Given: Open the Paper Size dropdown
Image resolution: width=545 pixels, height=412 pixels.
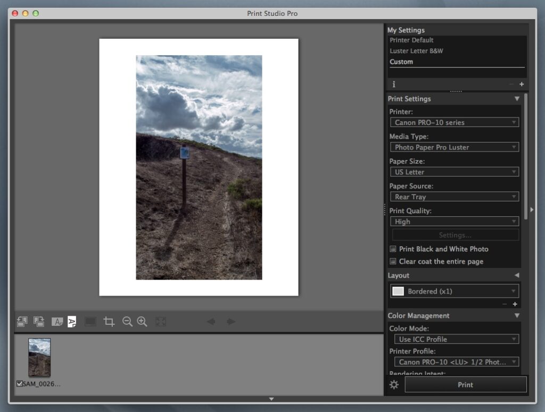Looking at the screenshot, I should pos(454,172).
